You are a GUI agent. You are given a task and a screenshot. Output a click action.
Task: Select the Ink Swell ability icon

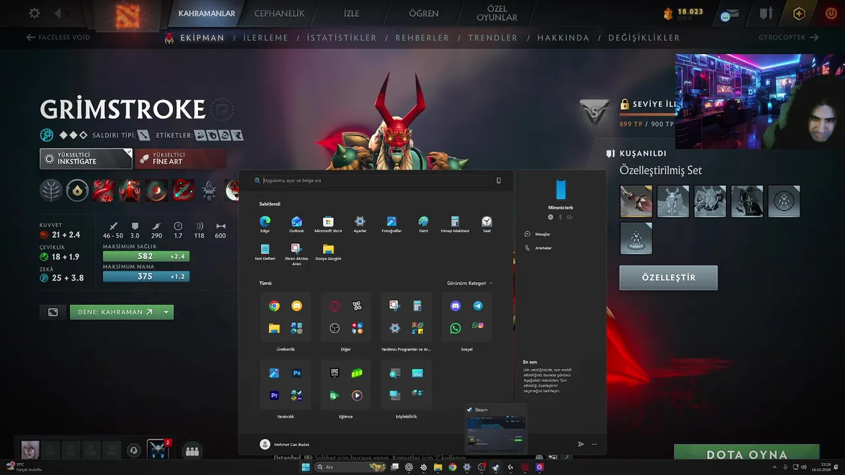pos(156,190)
